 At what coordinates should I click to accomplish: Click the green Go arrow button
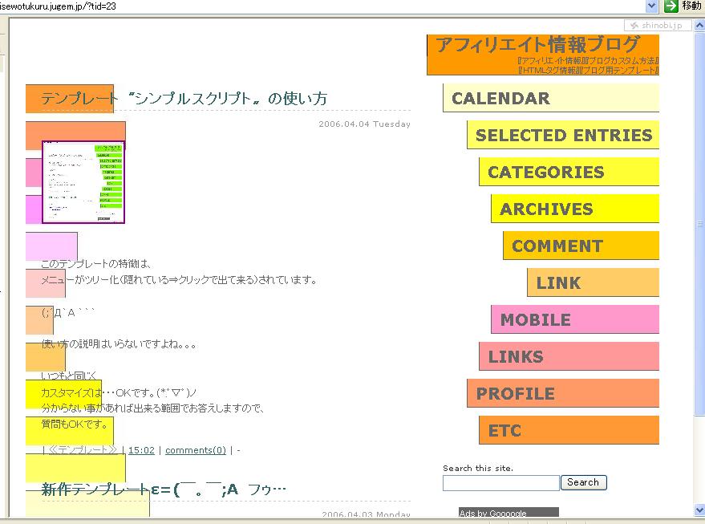pos(671,6)
